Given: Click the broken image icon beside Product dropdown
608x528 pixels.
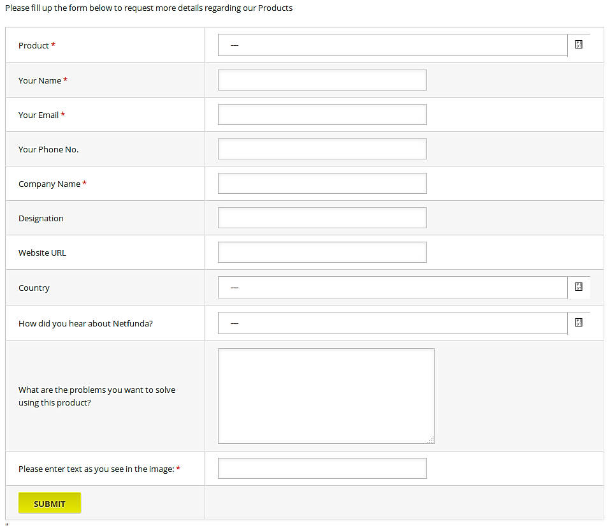Looking at the screenshot, I should 578,45.
